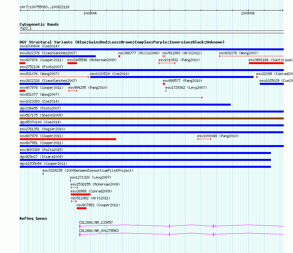Select the esv2465598 (McKernan2009) red loss bar
This screenshot has height=253, width=293.
tap(72, 63)
